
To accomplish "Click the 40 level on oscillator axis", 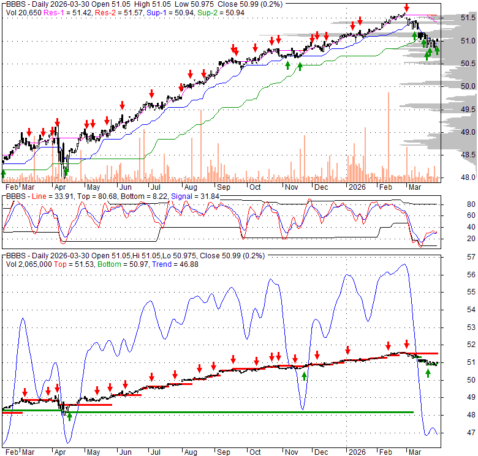I will [471, 227].
